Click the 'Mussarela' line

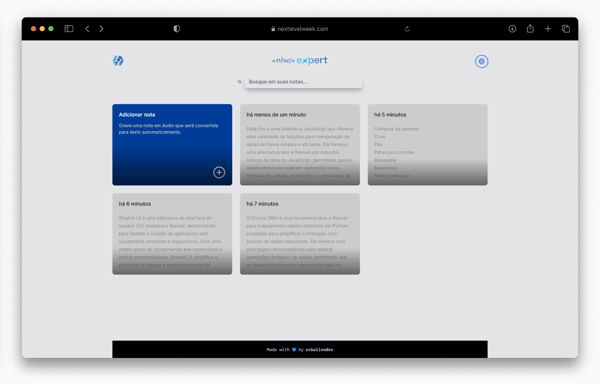pos(385,160)
